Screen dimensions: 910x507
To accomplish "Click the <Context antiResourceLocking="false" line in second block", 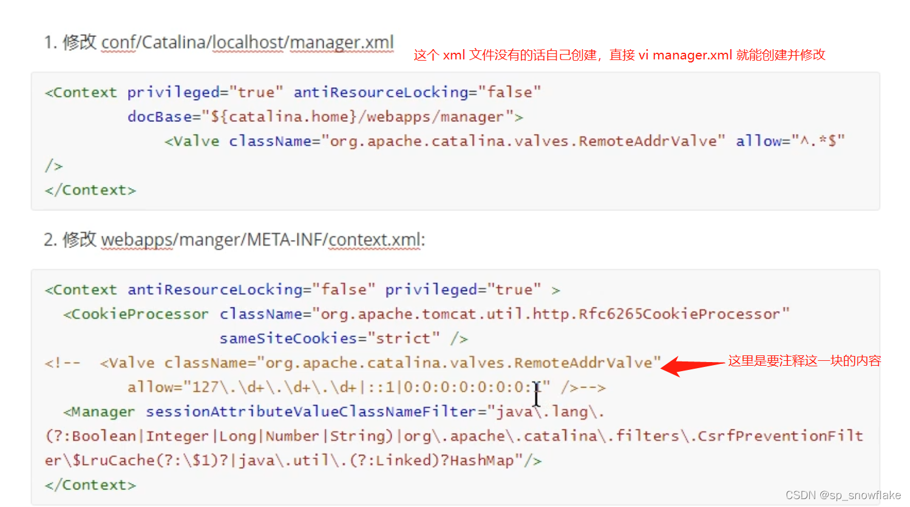I will pyautogui.click(x=302, y=289).
